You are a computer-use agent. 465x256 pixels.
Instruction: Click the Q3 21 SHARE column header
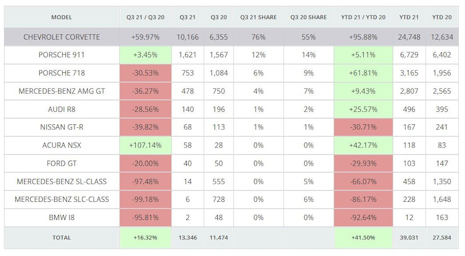tap(258, 17)
